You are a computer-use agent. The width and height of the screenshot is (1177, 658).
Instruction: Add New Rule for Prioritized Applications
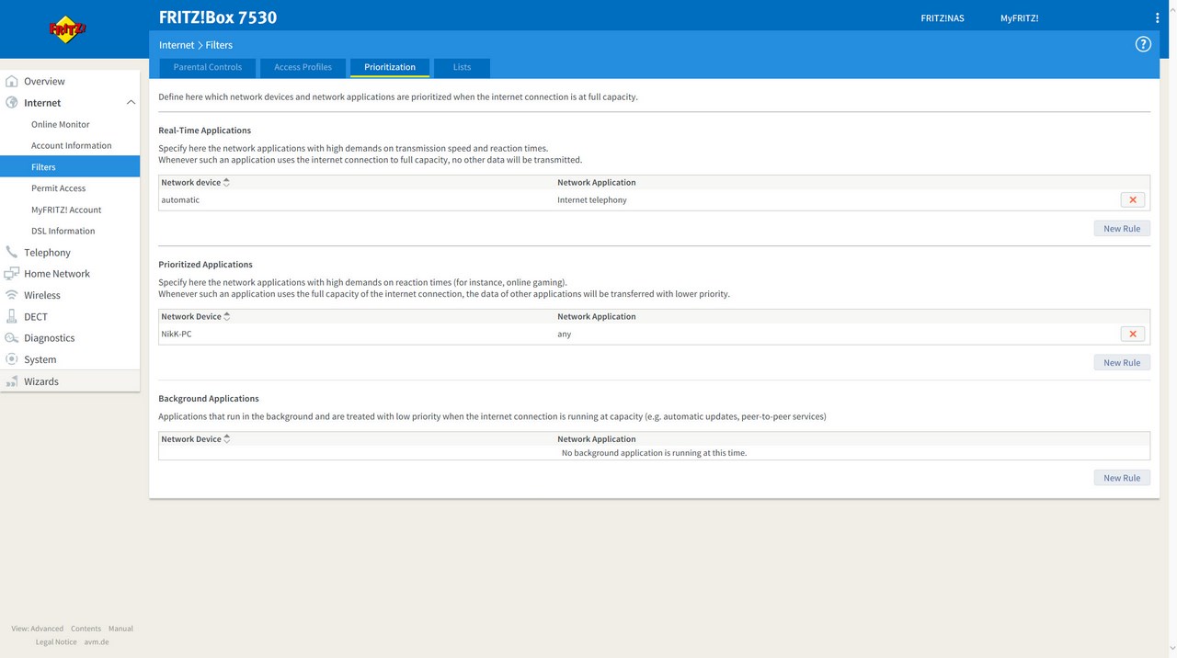click(1122, 363)
